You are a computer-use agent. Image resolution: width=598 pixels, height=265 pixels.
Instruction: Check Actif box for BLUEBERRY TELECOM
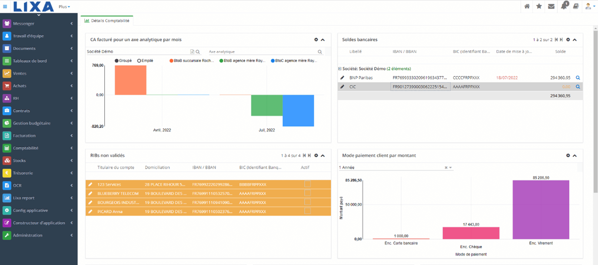click(x=307, y=193)
